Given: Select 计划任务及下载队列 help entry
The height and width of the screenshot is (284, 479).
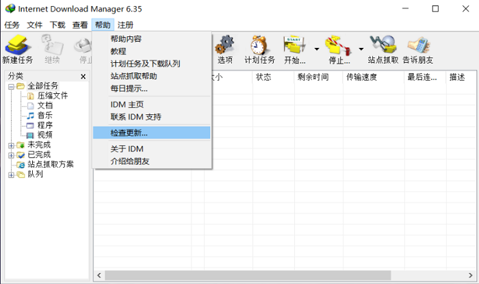Looking at the screenshot, I should [152, 64].
